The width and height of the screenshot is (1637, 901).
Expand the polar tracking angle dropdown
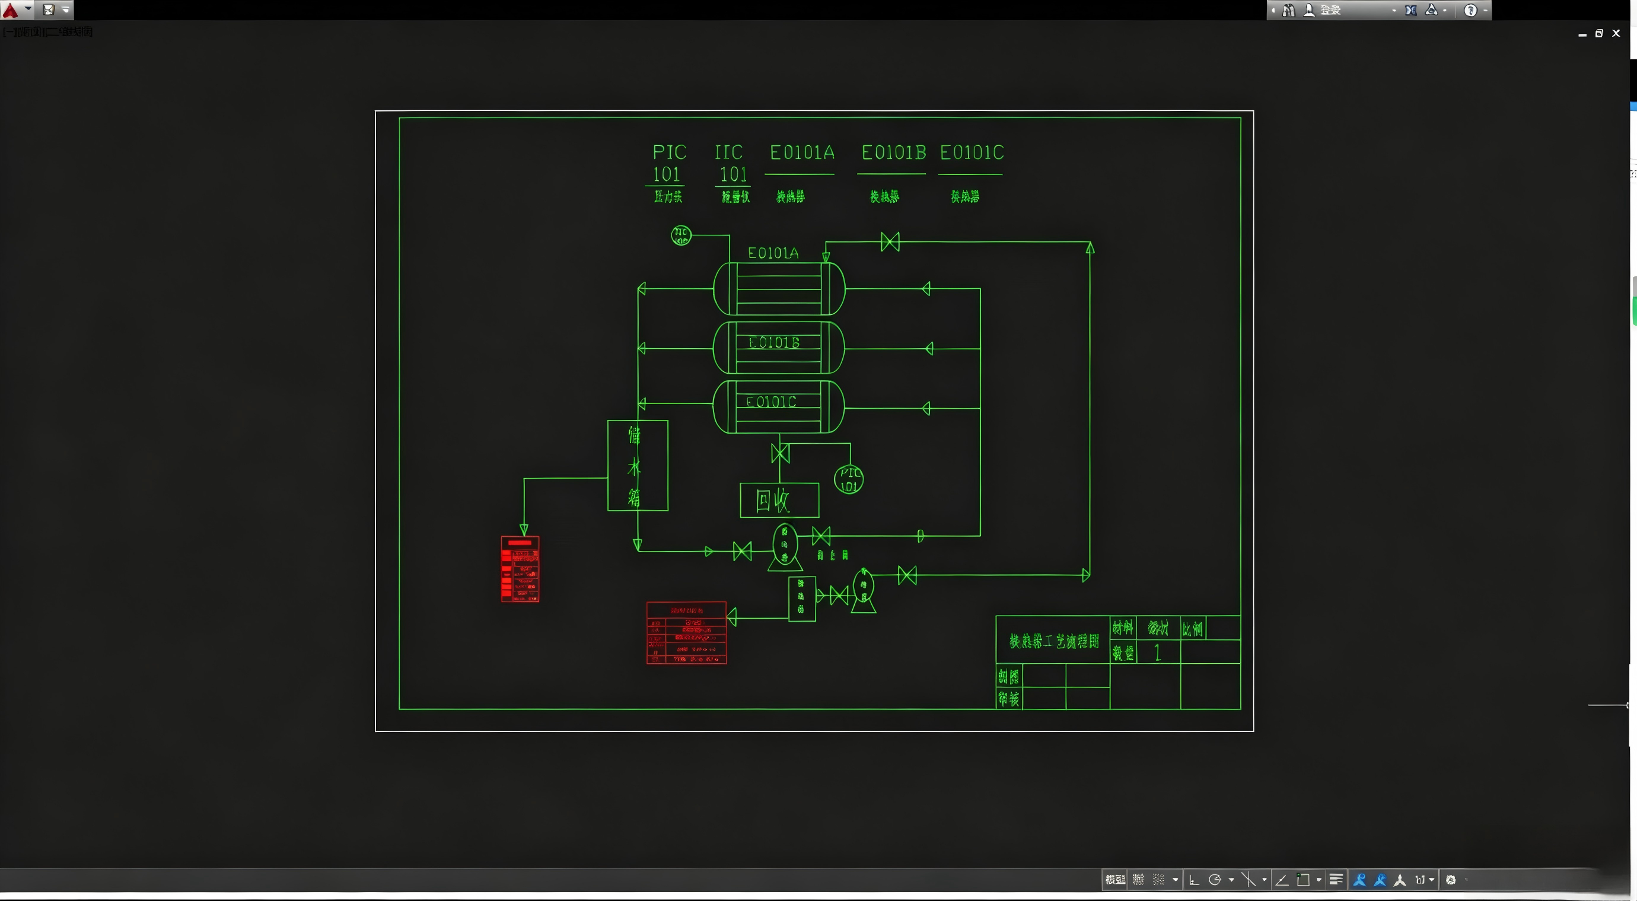[1231, 880]
